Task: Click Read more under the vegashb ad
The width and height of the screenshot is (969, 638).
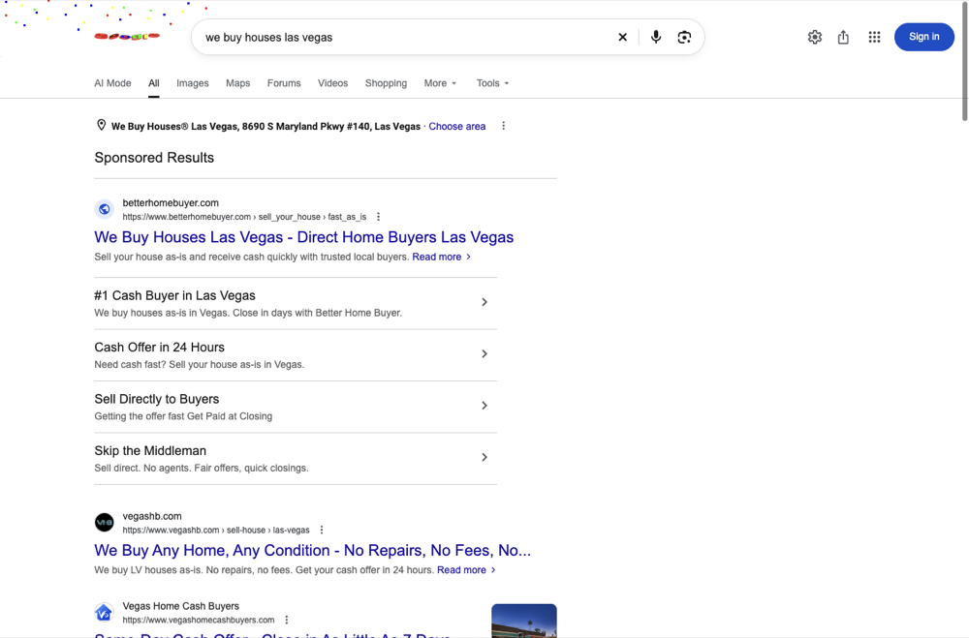Action: tap(466, 570)
